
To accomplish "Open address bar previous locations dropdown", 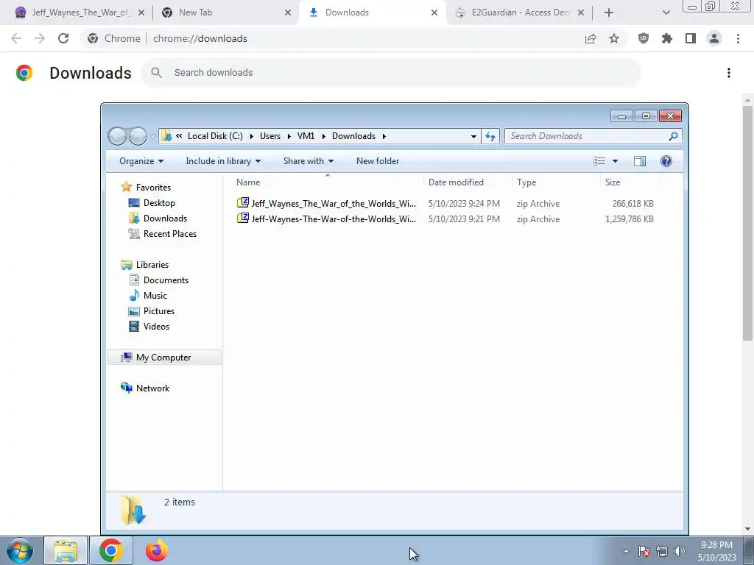I will coord(473,136).
